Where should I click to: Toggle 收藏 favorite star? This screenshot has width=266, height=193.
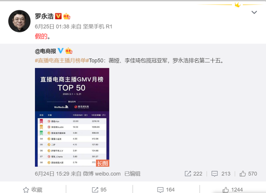[x=32, y=190]
